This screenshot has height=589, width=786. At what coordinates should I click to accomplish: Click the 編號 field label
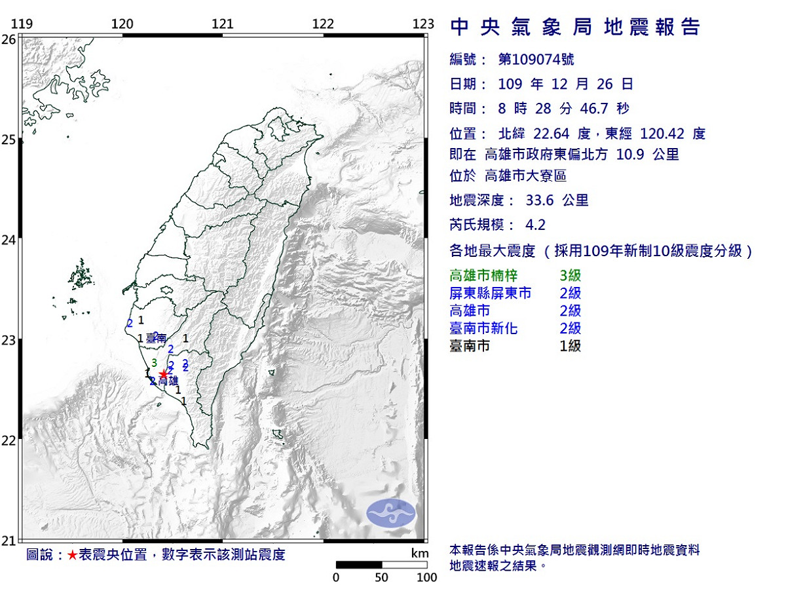point(468,60)
